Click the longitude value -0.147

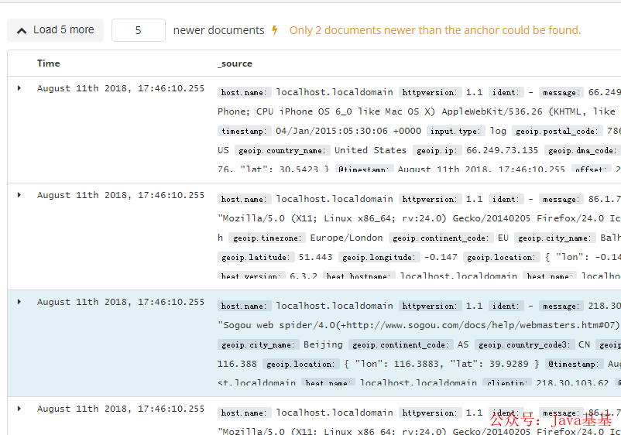tap(441, 257)
